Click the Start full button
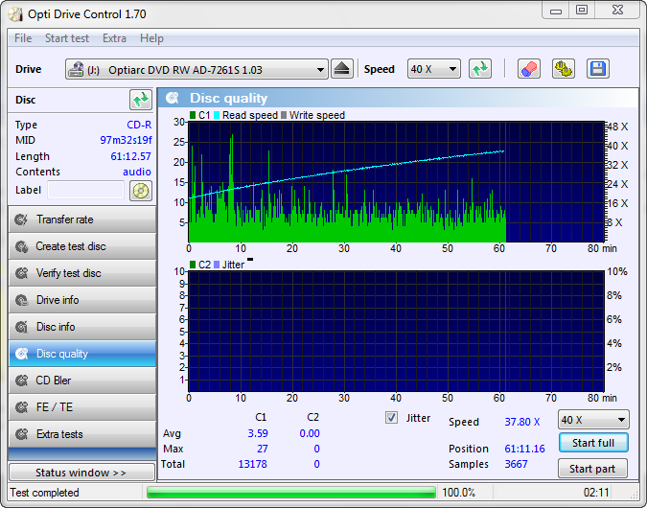The width and height of the screenshot is (647, 508). click(x=593, y=443)
